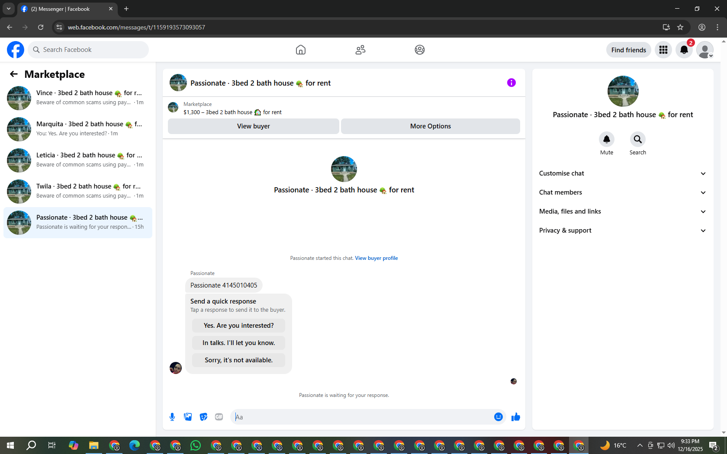The height and width of the screenshot is (454, 727).
Task: Open the Marquita conversation
Action: tap(78, 129)
